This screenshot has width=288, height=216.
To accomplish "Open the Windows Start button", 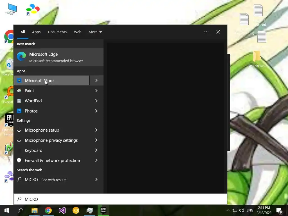I will pos(7,210).
